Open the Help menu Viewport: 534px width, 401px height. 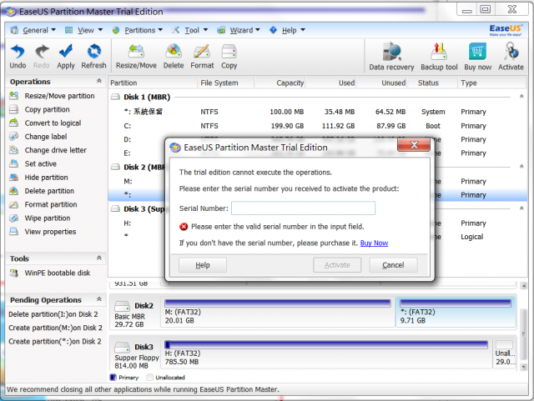(x=287, y=30)
